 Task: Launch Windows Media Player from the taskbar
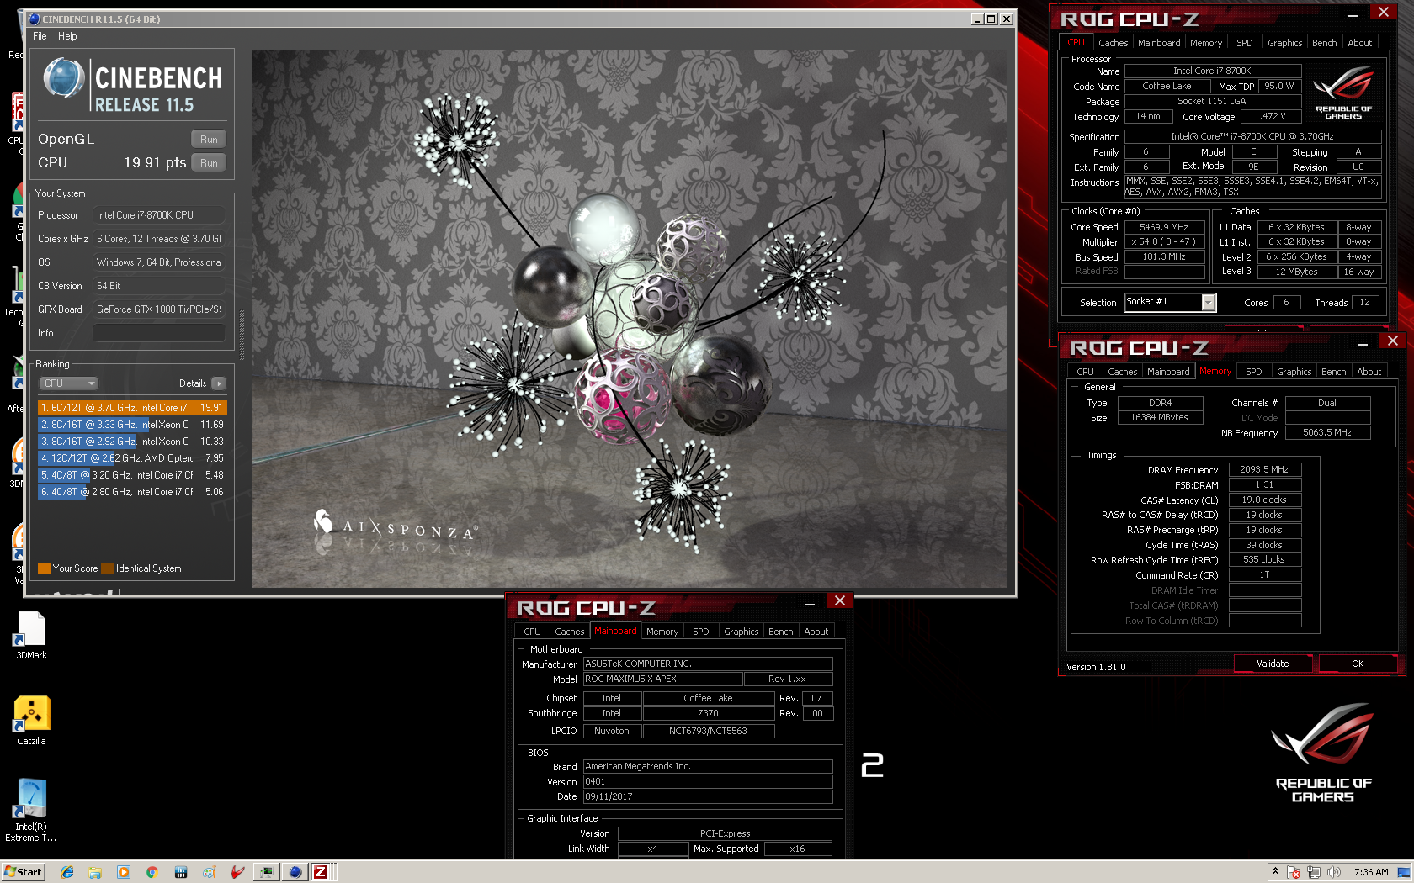(124, 872)
